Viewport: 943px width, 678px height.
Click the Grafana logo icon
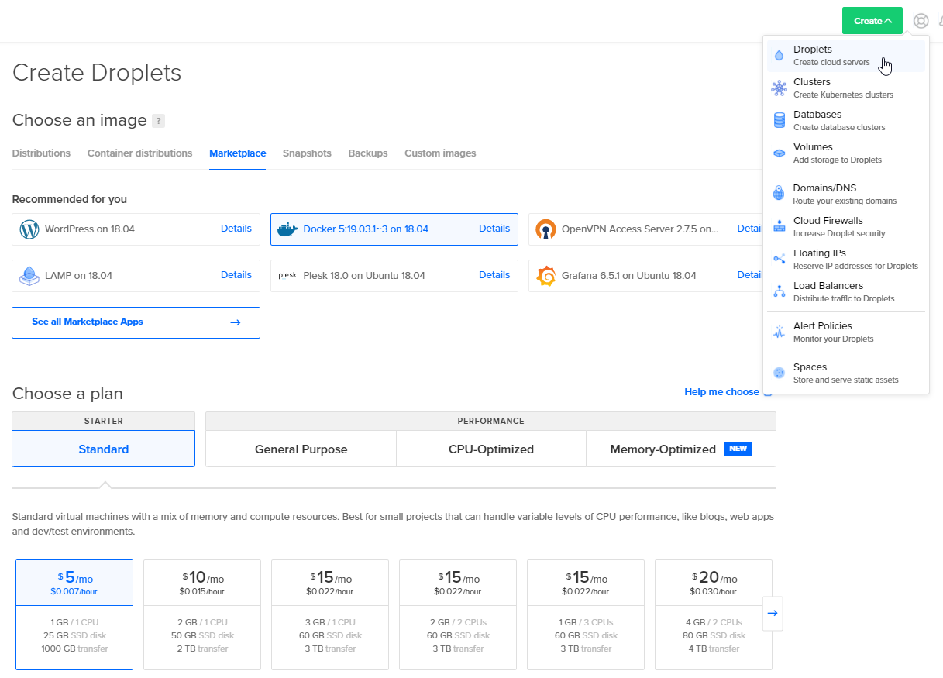(x=545, y=276)
